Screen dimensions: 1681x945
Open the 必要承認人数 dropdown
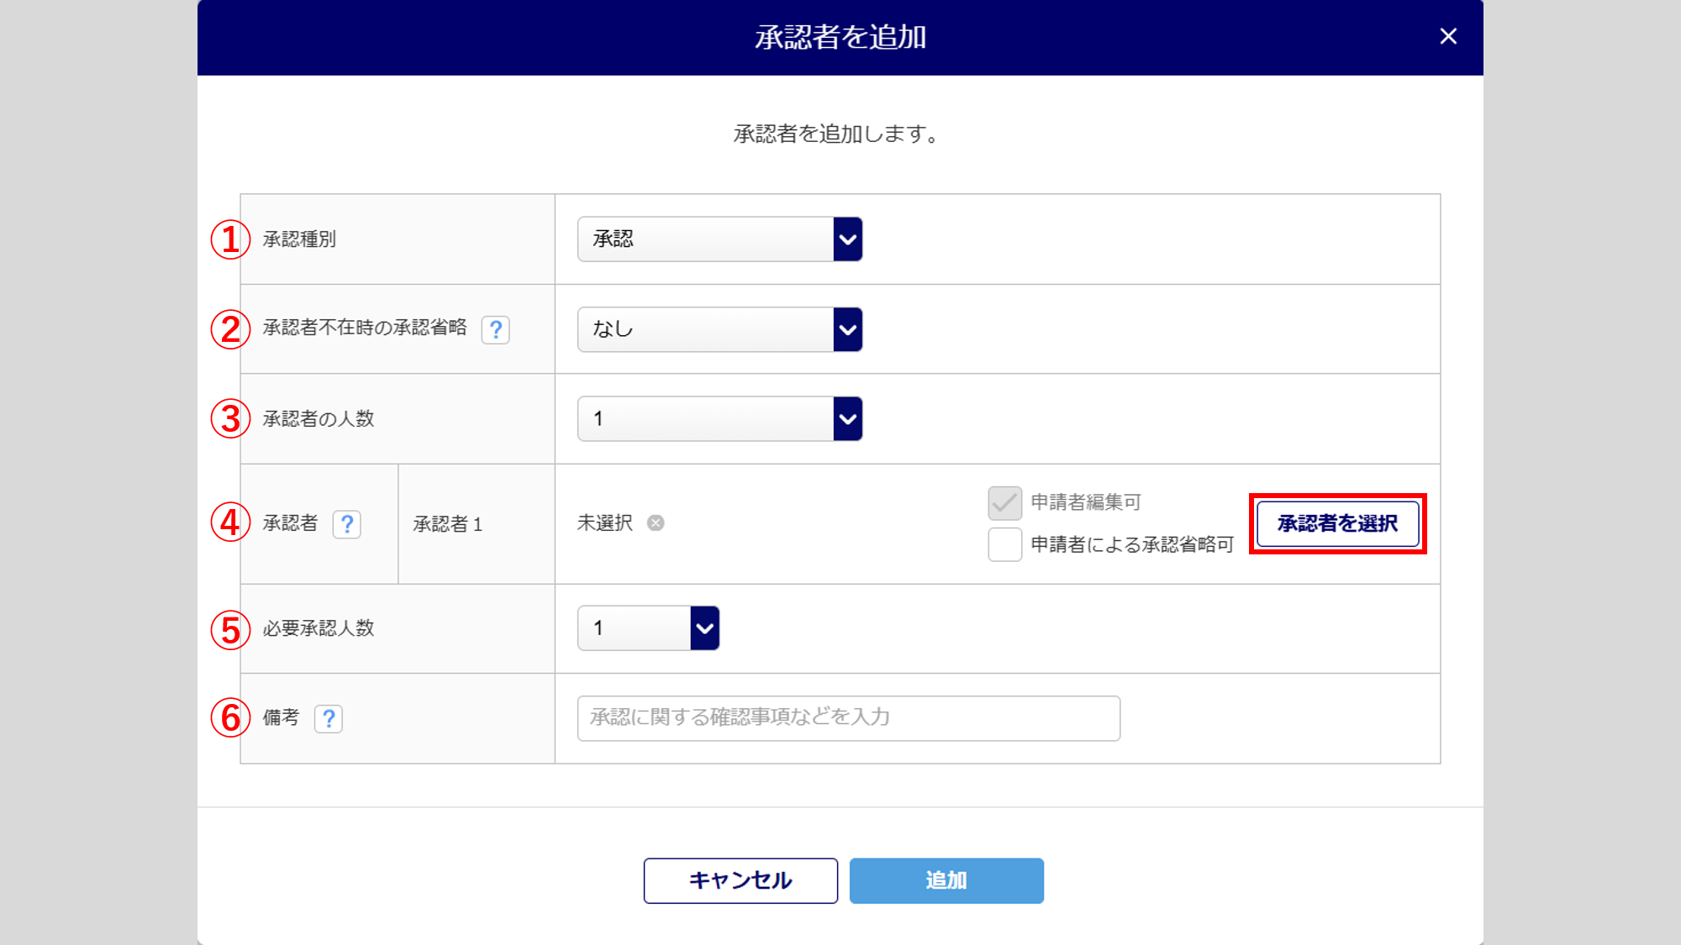tap(635, 628)
